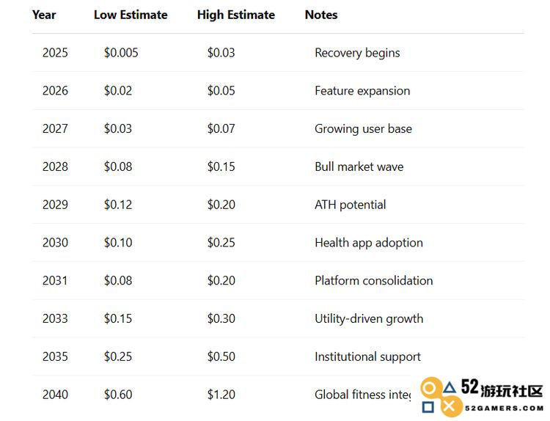The image size is (550, 421).
Task: Select the 2025 year cell
Action: click(x=55, y=53)
